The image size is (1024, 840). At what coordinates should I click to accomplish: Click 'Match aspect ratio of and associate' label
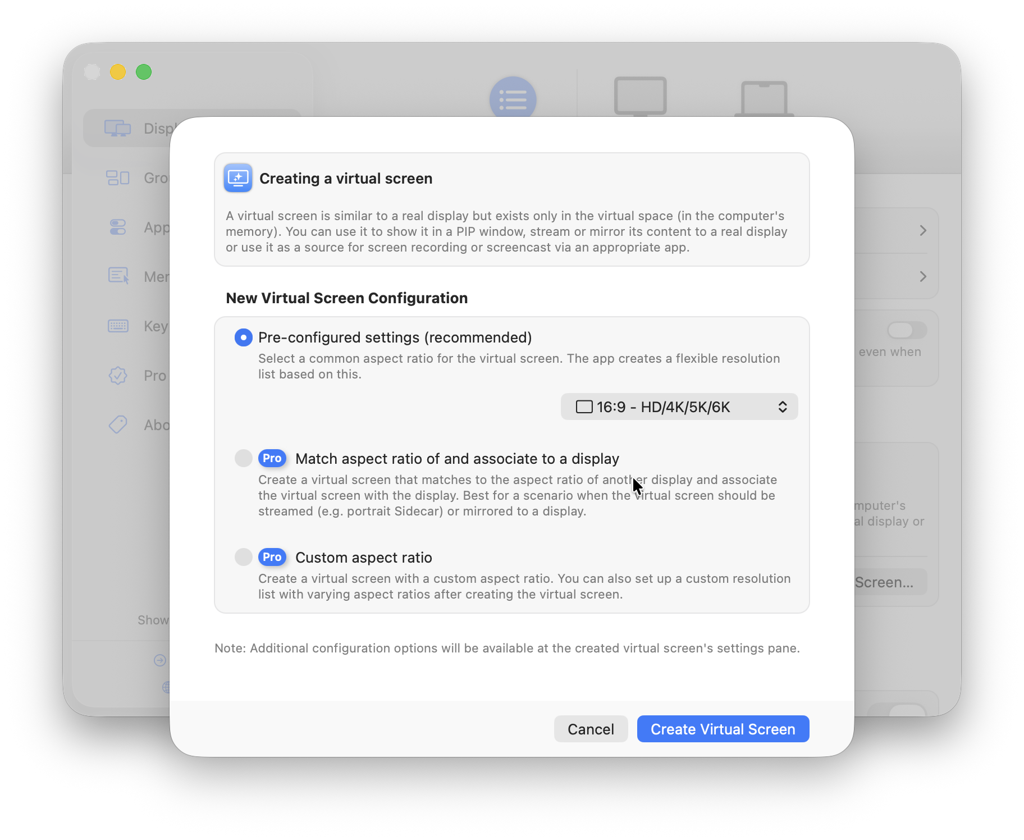457,459
